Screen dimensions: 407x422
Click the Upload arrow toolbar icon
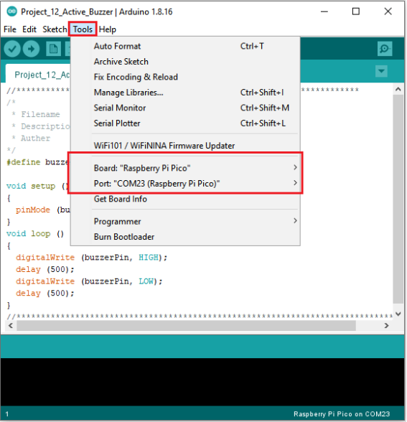pyautogui.click(x=32, y=49)
